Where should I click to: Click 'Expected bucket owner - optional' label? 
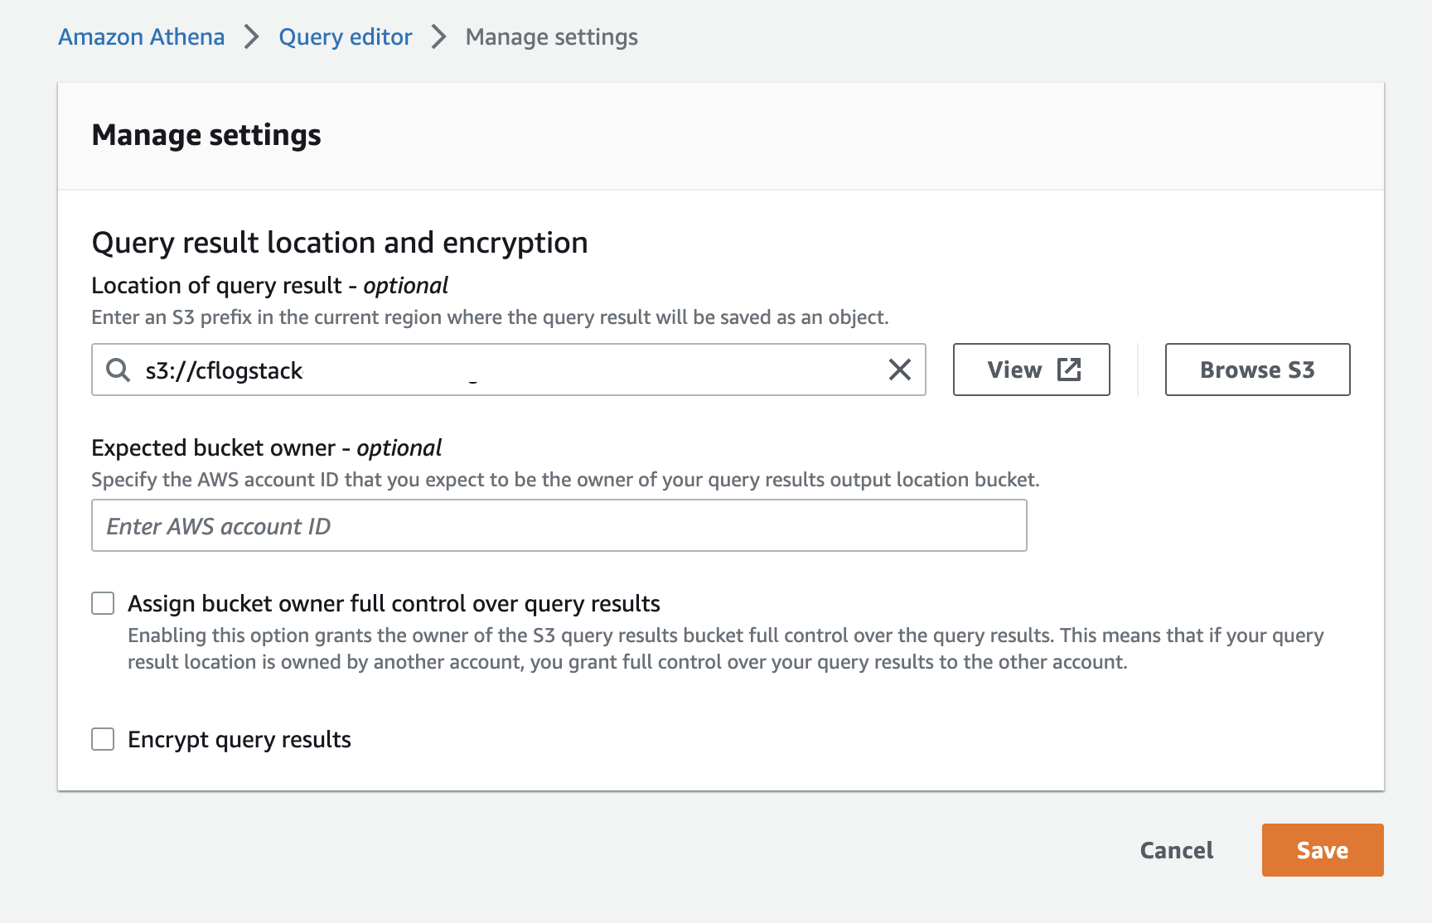point(266,448)
